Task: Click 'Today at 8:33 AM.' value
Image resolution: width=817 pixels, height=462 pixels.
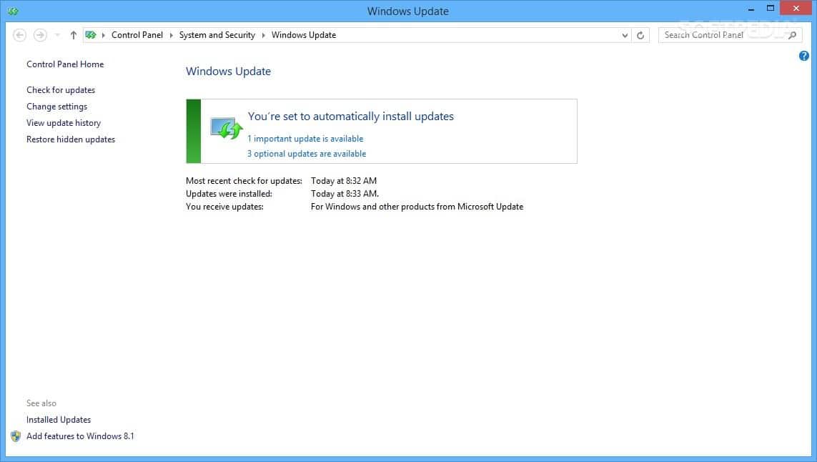Action: point(345,194)
